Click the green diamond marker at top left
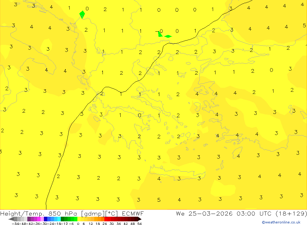The height and width of the screenshot is (225, 307). click(82, 14)
